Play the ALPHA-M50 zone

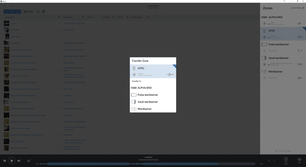point(264,23)
